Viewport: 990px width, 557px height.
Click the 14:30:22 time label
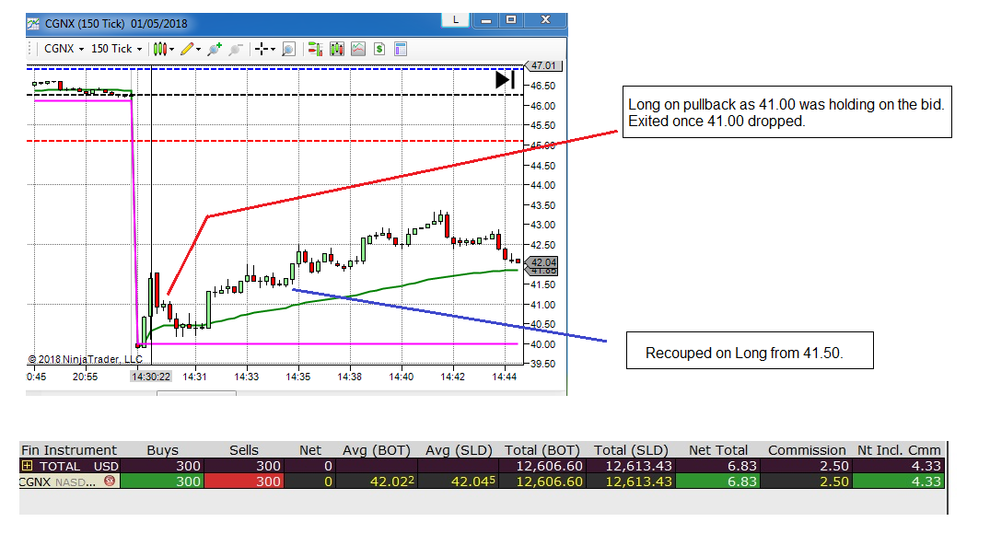(151, 377)
